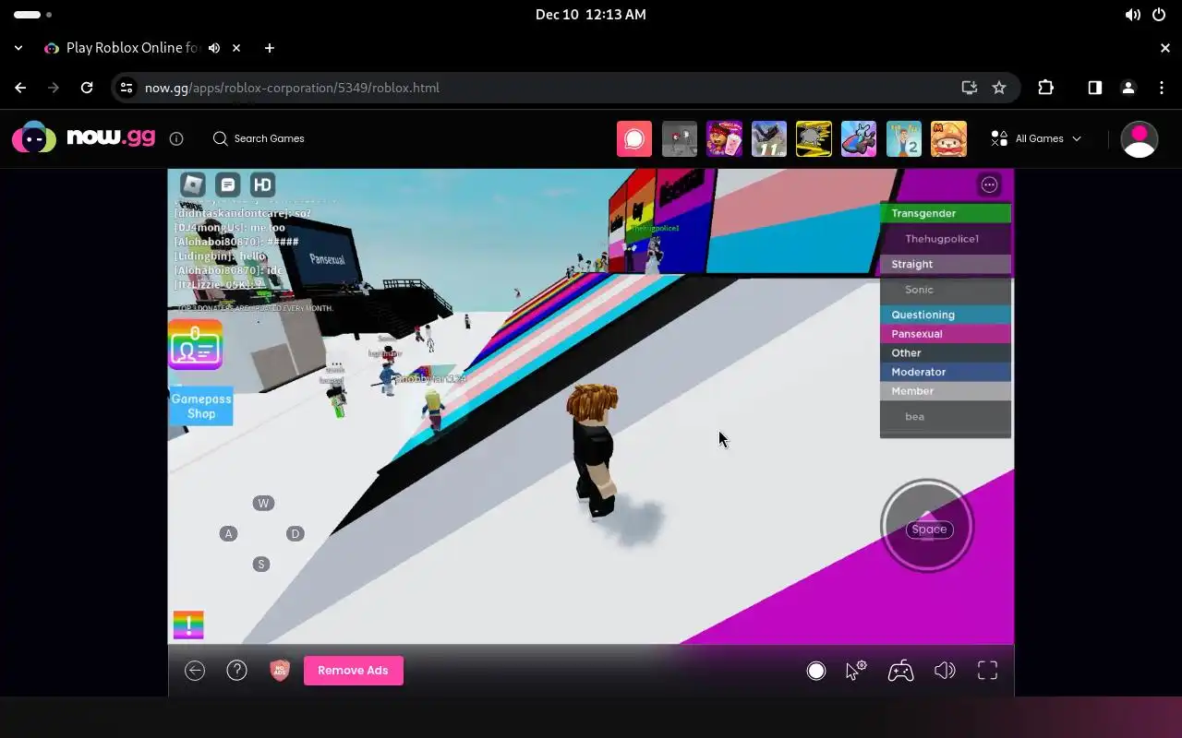Open the browser extensions puzzle icon
This screenshot has height=738, width=1182.
[x=1046, y=88]
